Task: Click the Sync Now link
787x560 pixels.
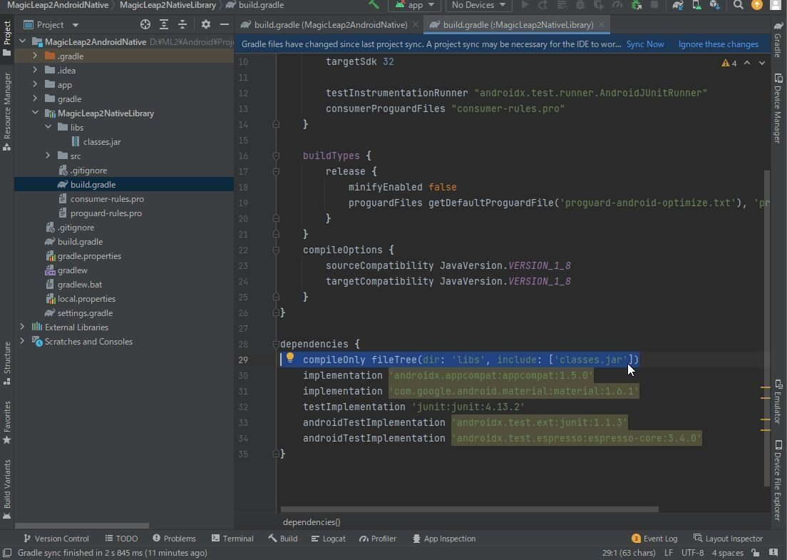Action: 645,44
